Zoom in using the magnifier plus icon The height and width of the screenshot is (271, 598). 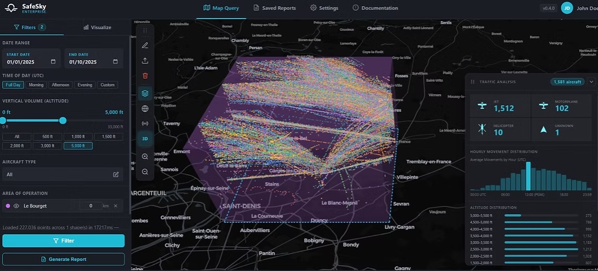point(145,157)
